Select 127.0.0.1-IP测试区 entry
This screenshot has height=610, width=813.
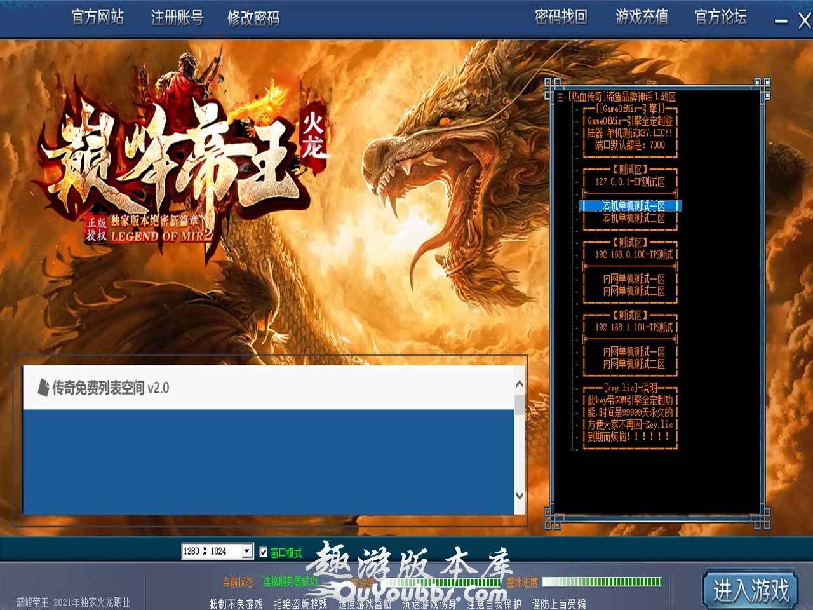(x=630, y=182)
